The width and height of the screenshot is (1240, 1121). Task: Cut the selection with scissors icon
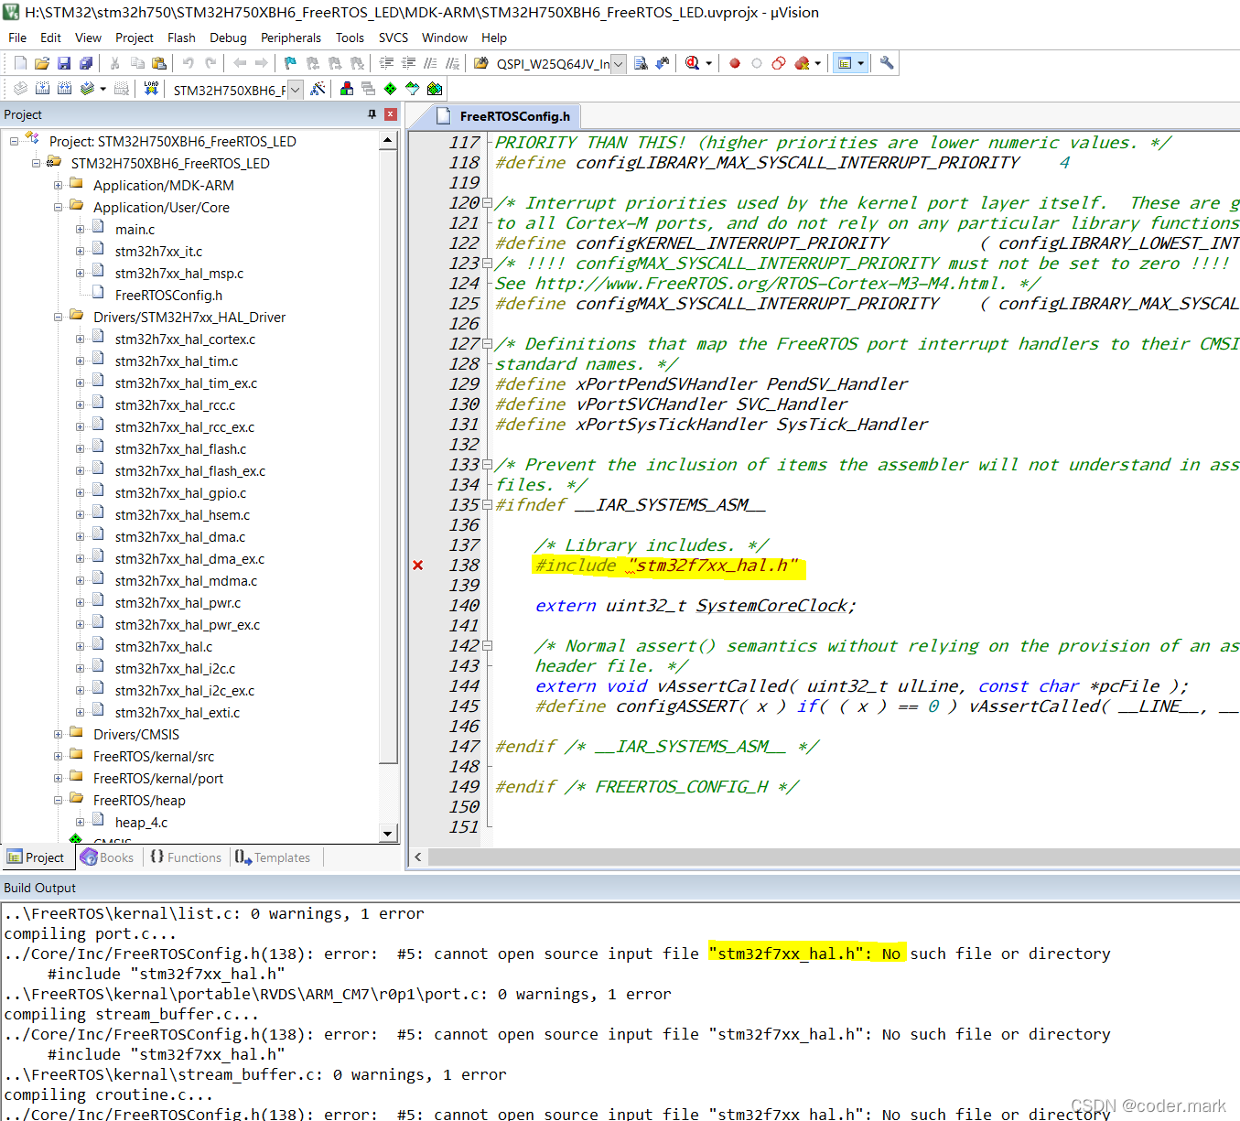115,63
